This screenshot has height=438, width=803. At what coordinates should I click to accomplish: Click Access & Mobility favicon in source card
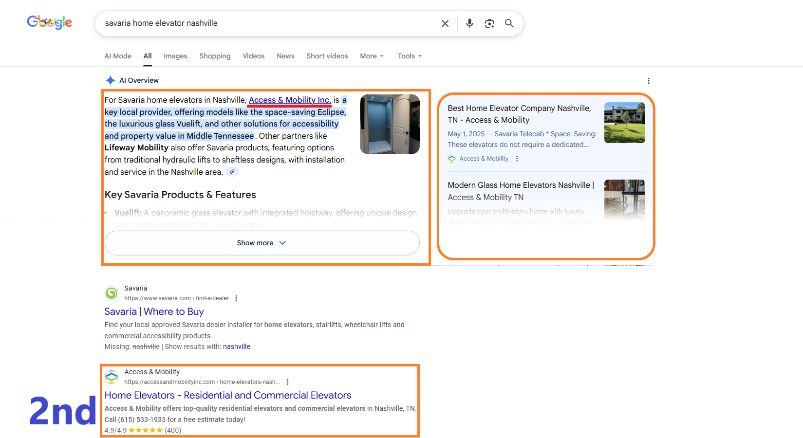[452, 159]
